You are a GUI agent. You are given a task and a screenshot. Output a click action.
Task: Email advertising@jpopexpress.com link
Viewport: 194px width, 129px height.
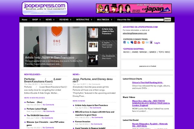[135, 33]
